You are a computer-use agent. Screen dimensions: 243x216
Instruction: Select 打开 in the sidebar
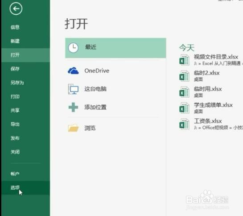click(x=25, y=55)
